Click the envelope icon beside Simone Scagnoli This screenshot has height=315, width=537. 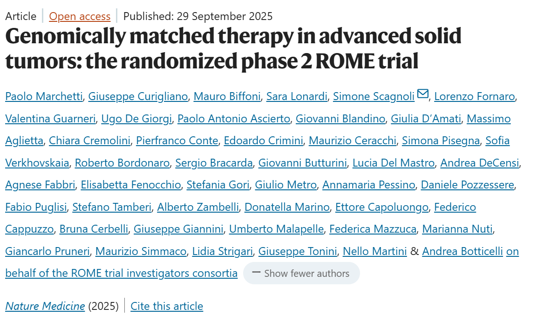[x=423, y=95]
